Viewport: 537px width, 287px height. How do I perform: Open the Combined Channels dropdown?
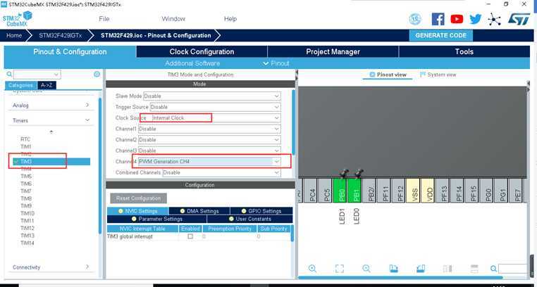221,172
